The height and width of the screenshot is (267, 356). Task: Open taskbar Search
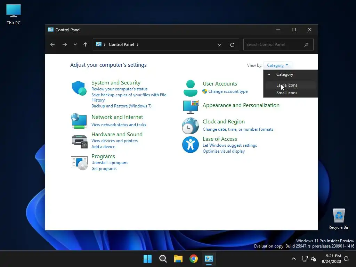pos(163,259)
